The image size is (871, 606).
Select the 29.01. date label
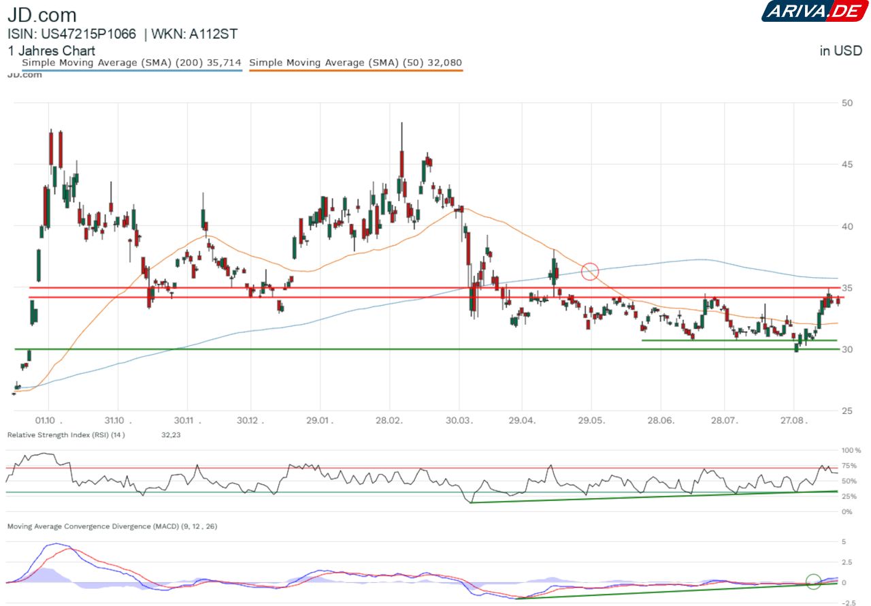tap(320, 420)
